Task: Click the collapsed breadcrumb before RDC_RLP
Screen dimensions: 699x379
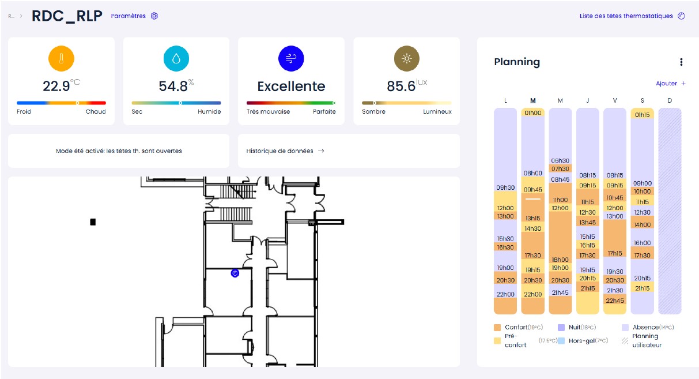Action: 10,16
